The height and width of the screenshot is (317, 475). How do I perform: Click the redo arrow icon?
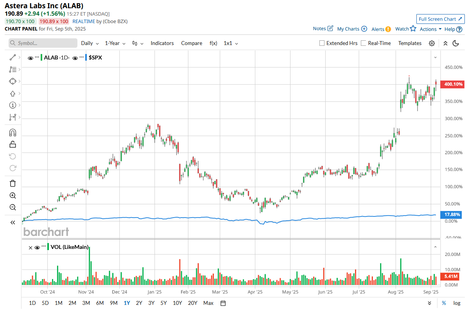[x=13, y=168]
